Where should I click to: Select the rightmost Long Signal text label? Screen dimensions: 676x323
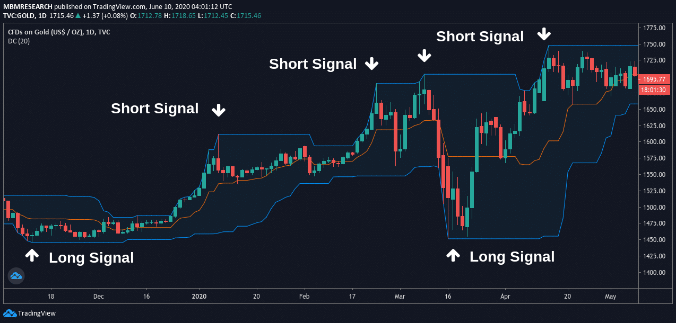click(x=512, y=257)
